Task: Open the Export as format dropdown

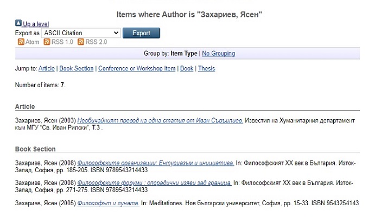Action: (81, 33)
